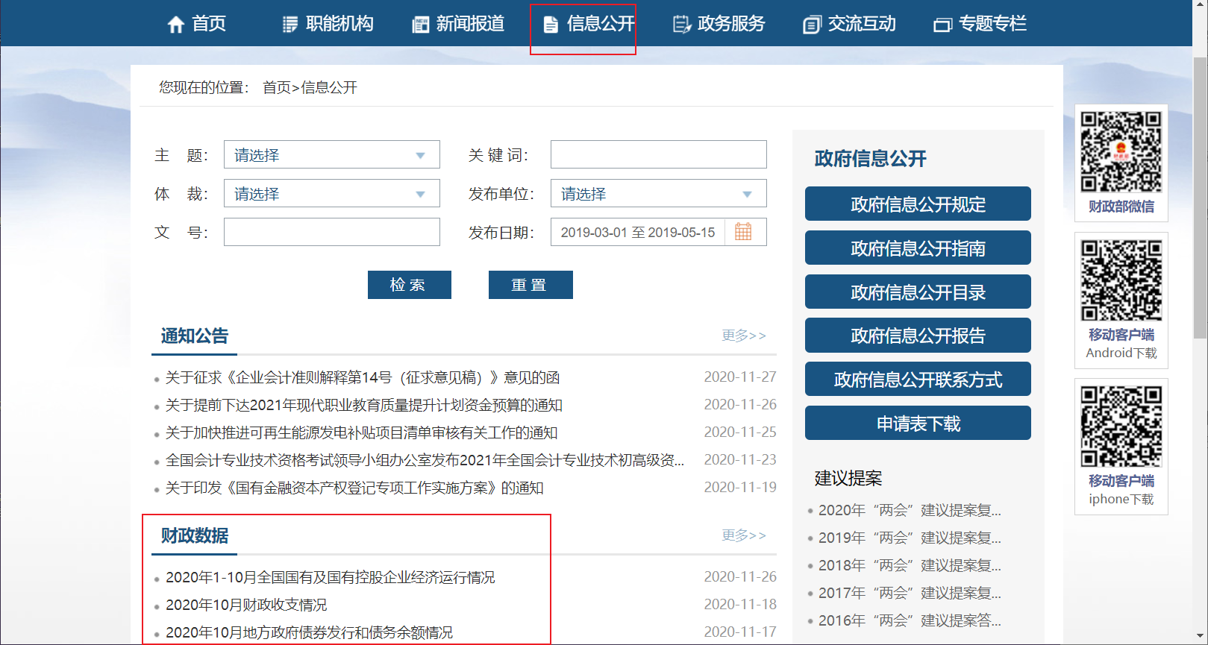Open 2021年现代职业教育质量提升计划 notice
The width and height of the screenshot is (1208, 645).
pos(364,405)
